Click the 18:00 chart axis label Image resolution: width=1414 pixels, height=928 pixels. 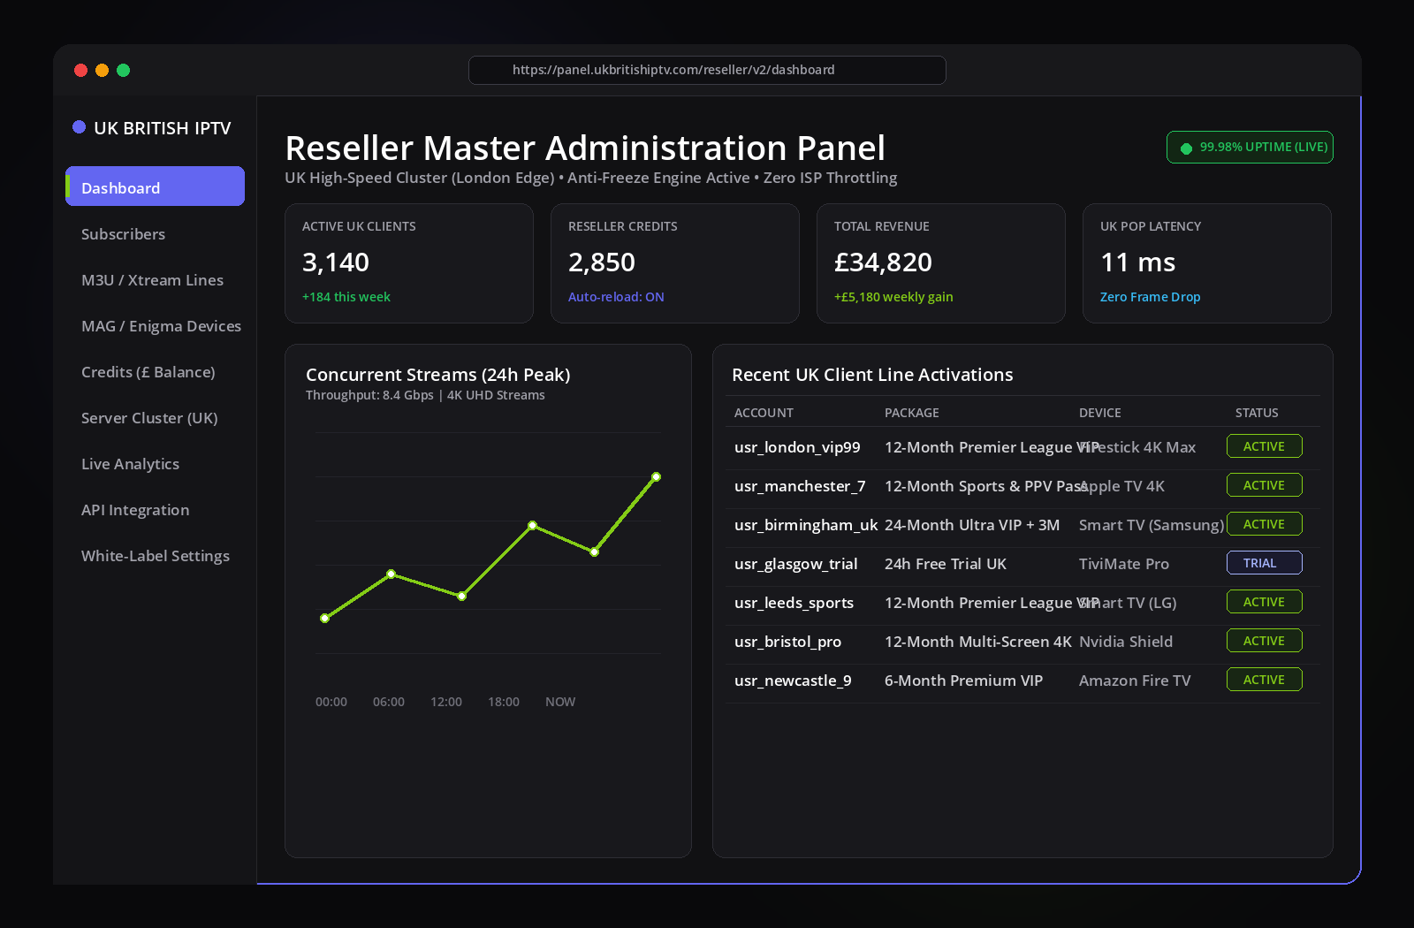pos(504,702)
